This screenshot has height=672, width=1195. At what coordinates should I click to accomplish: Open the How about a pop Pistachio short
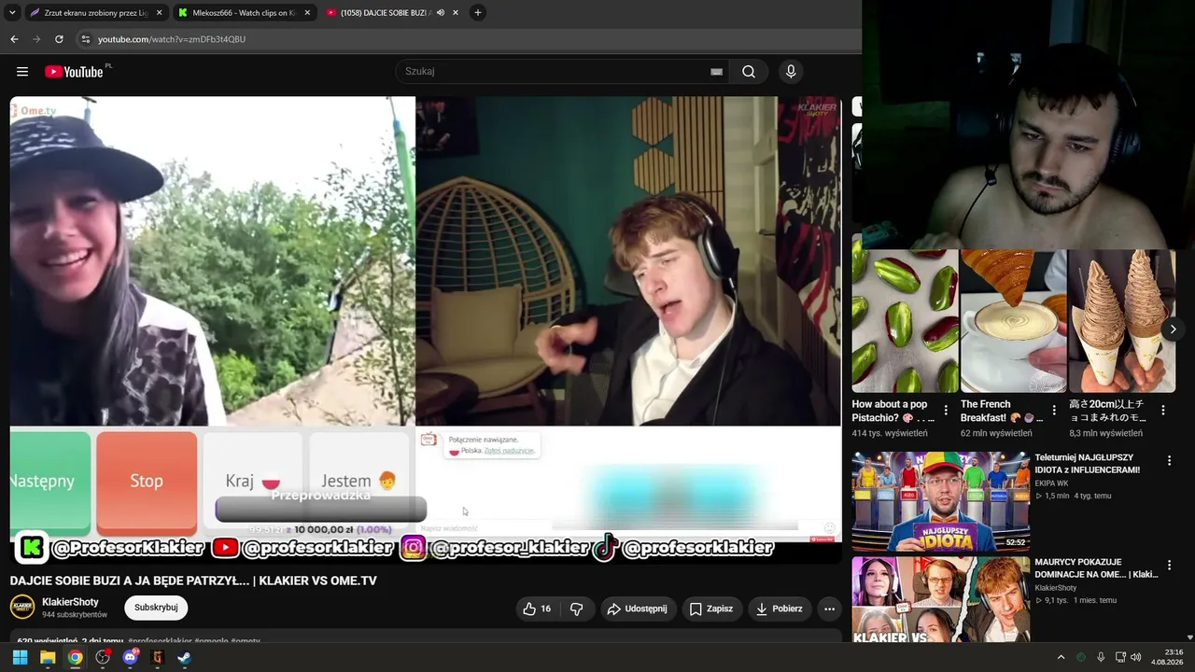906,321
